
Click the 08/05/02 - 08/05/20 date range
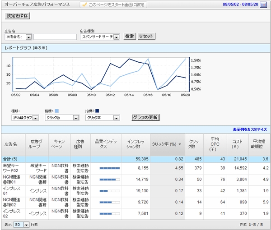241,5
